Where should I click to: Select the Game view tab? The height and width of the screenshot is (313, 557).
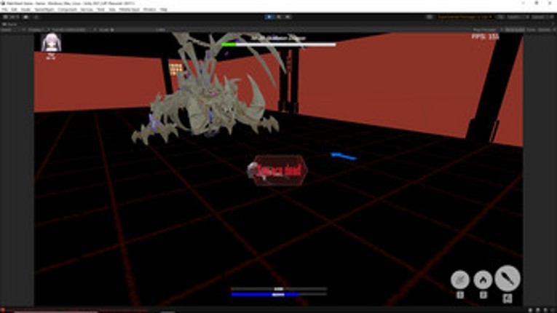pos(10,24)
